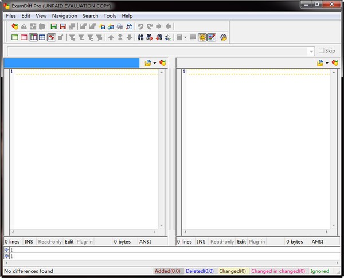344x278 pixels.
Task: Open the Navigation menu
Action: [x=64, y=16]
